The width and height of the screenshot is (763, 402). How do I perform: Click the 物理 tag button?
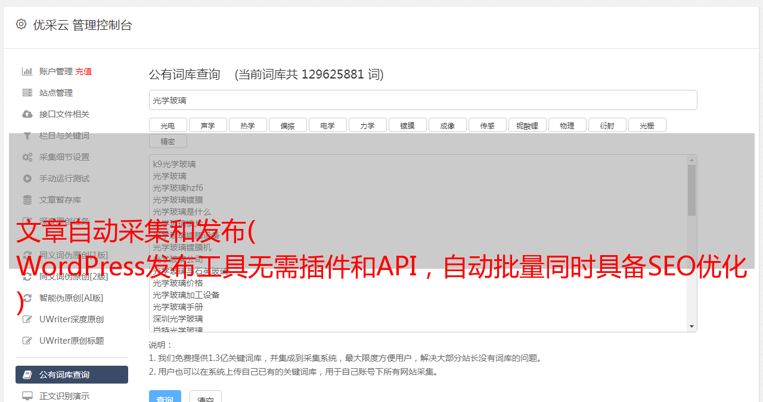(567, 125)
